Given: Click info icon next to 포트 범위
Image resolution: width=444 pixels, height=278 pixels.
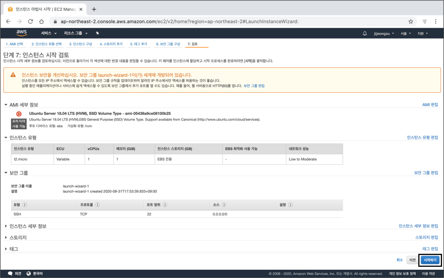Looking at the screenshot, I should point(165,205).
